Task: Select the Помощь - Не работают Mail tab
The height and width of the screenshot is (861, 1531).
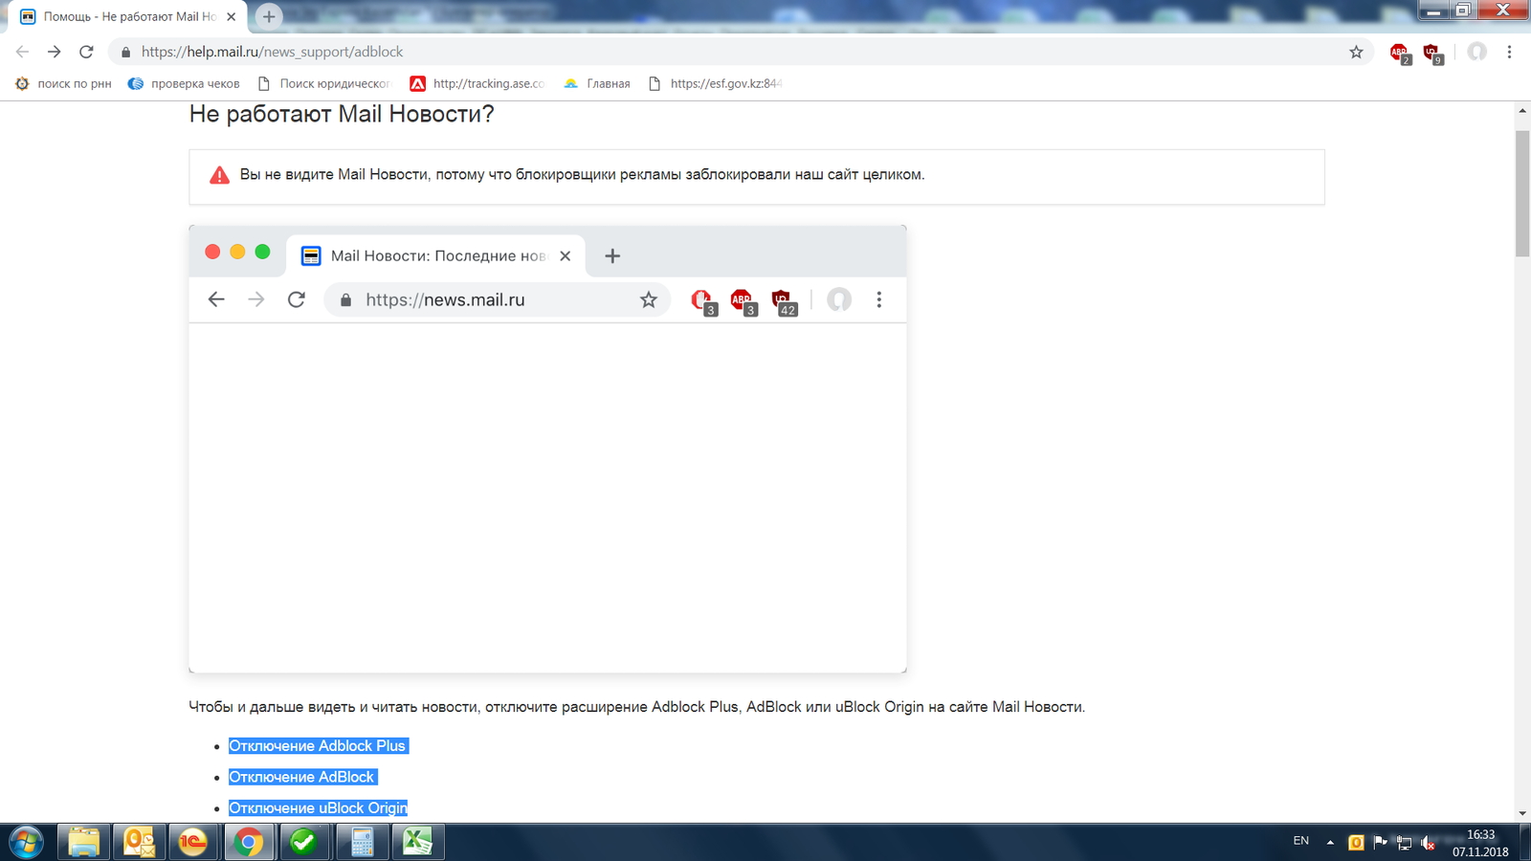Action: coord(129,16)
